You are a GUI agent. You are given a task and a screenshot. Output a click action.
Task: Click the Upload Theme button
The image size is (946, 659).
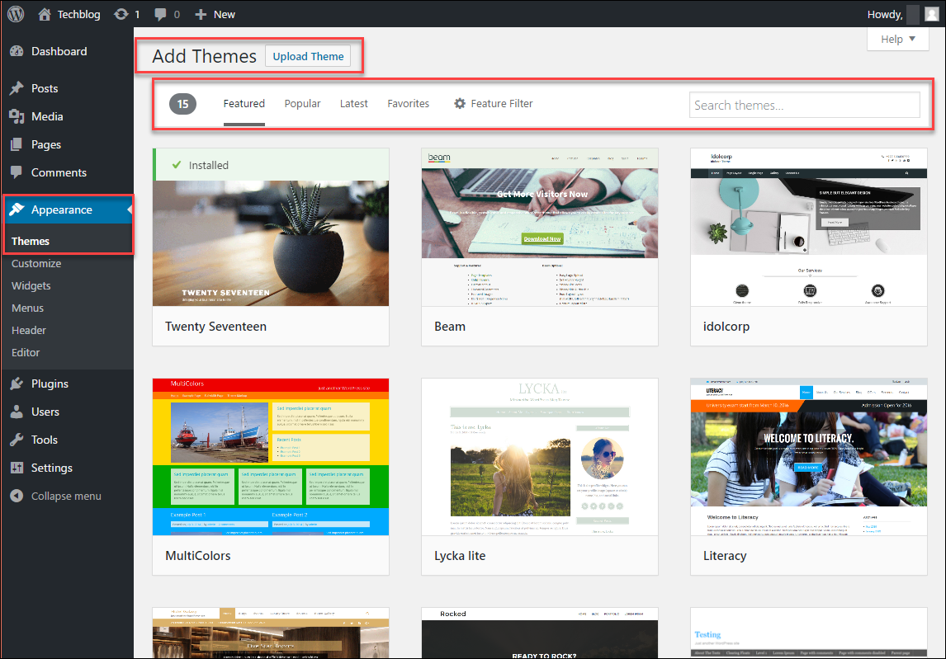308,56
